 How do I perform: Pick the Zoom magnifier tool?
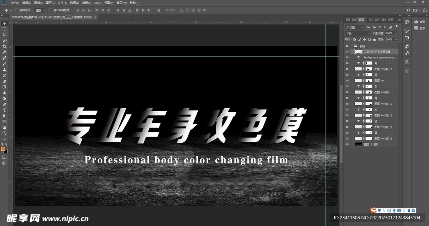coord(5,133)
